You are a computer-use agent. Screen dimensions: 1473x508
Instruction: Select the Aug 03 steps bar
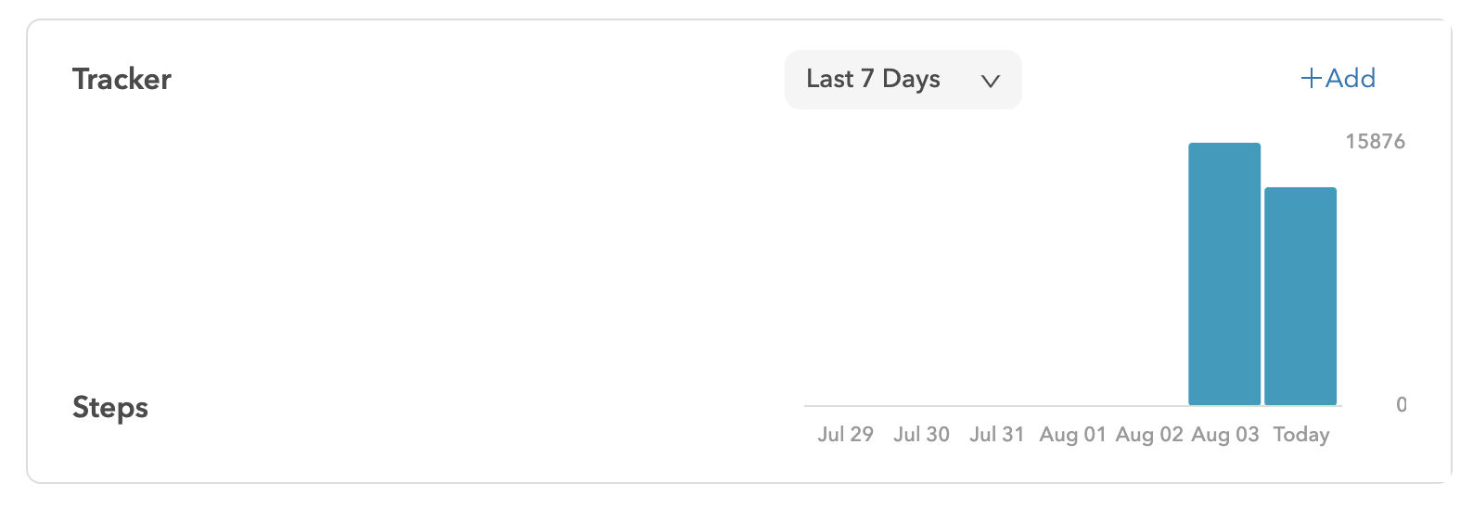1224,273
